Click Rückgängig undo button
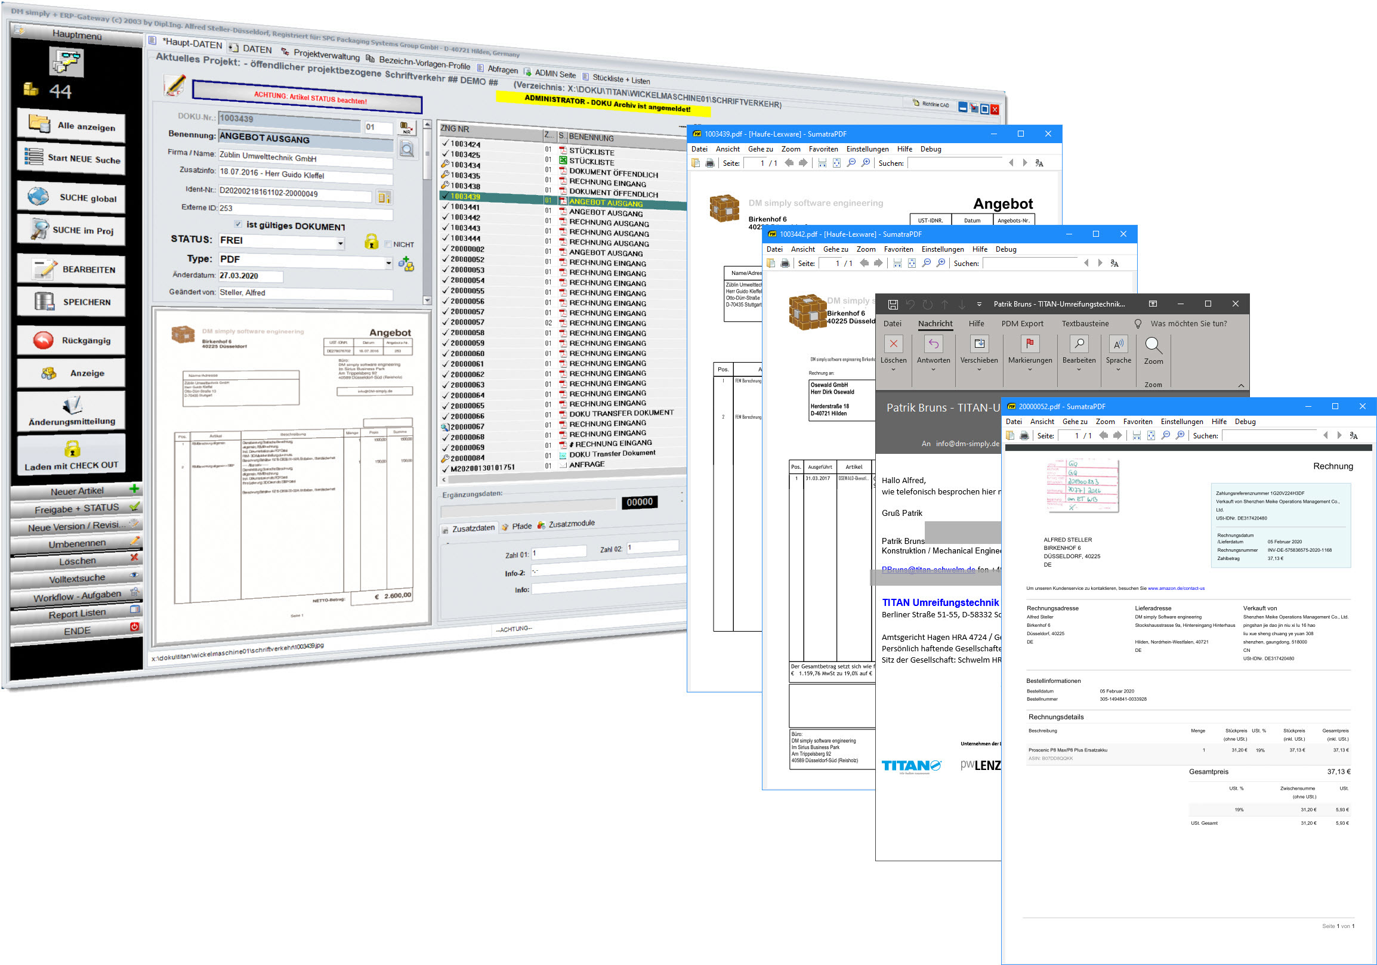The image size is (1377, 965). [72, 340]
